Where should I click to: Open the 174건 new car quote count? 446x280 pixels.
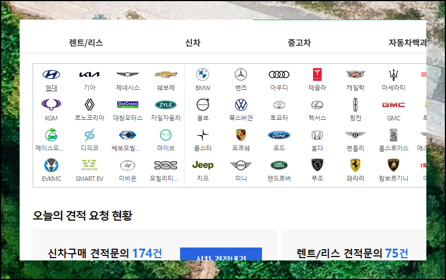[147, 253]
